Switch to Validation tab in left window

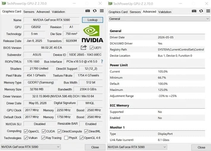[x=58, y=12]
